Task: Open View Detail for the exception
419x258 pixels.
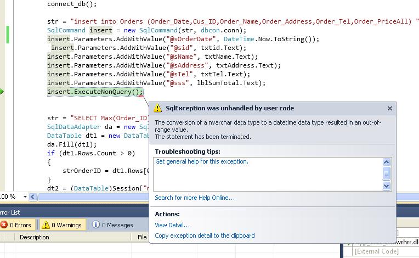Action: pyautogui.click(x=172, y=225)
